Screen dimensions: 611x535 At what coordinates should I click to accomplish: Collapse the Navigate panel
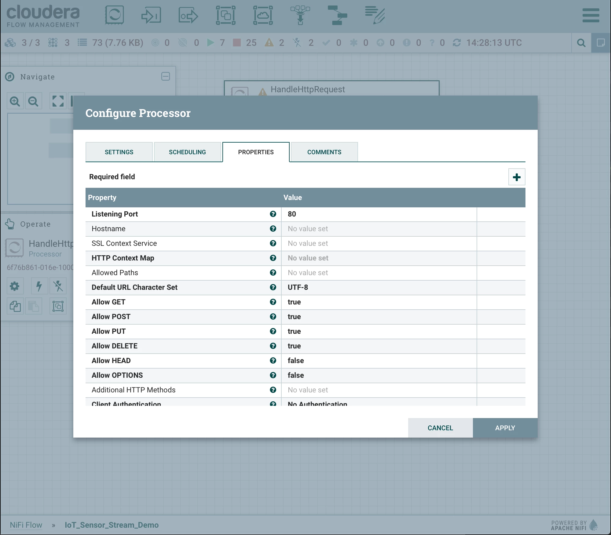tap(166, 76)
